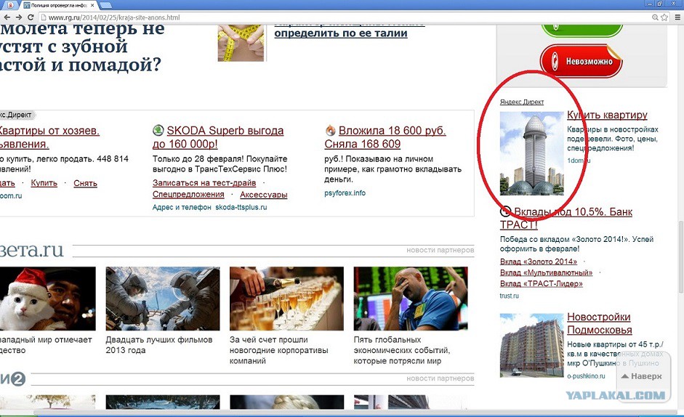Viewport: 684px width, 417px height.
Task: Click the skyscraper tower ad image
Action: point(532,153)
